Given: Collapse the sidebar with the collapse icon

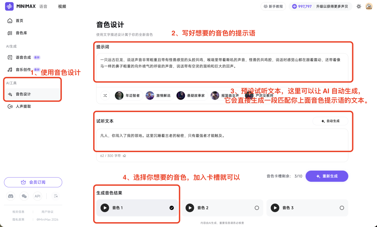Looking at the screenshot, I should tap(55, 196).
